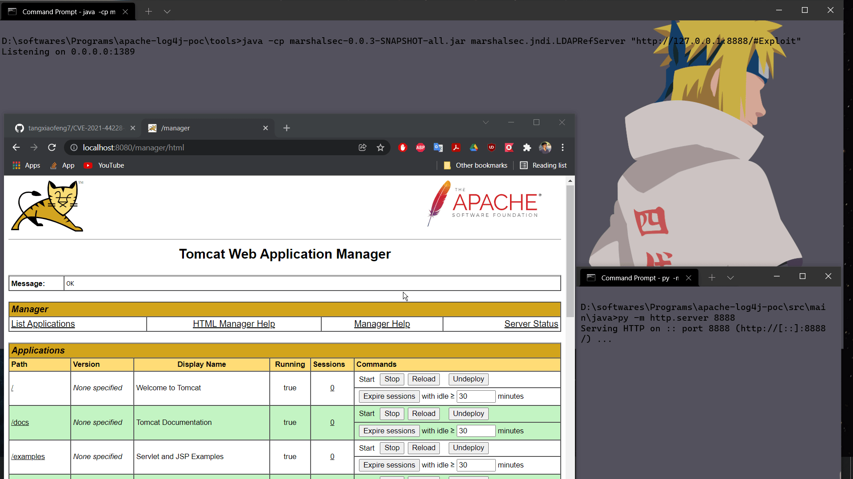Open the Chrome three-dot menu
This screenshot has width=853, height=479.
pos(562,147)
